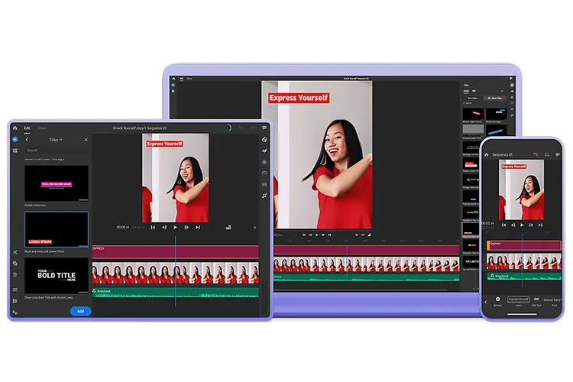Select the Your Bold Title Here thumbnail
This screenshot has height=382, width=573.
click(57, 276)
